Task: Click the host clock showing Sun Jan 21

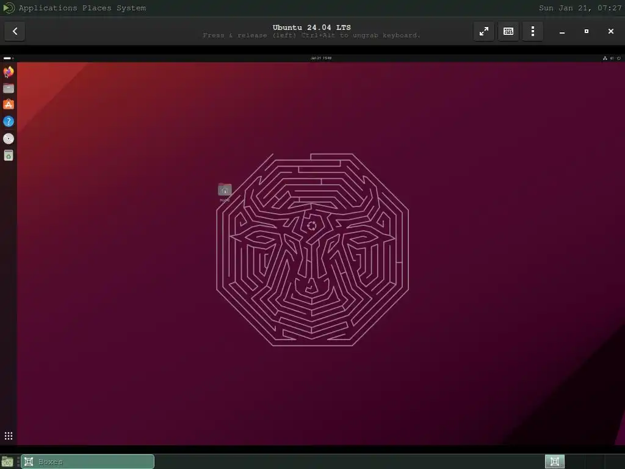Action: [580, 8]
